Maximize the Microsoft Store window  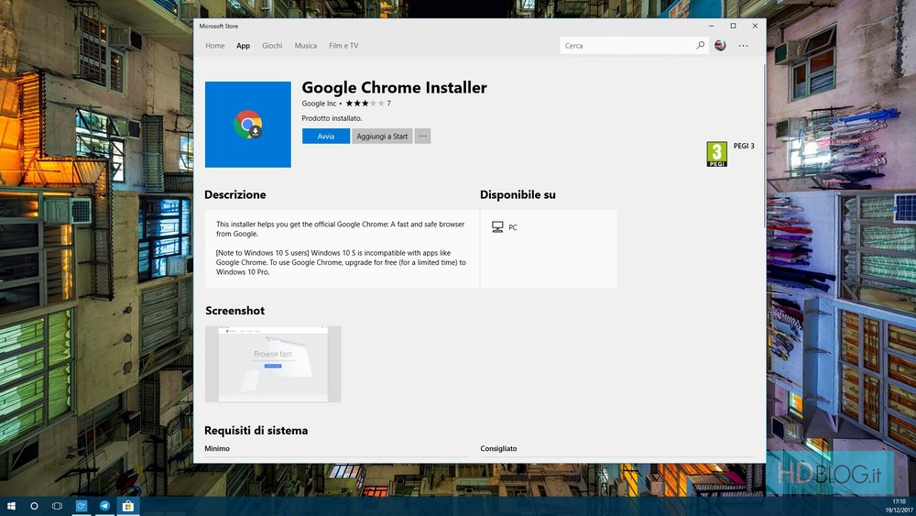733,26
